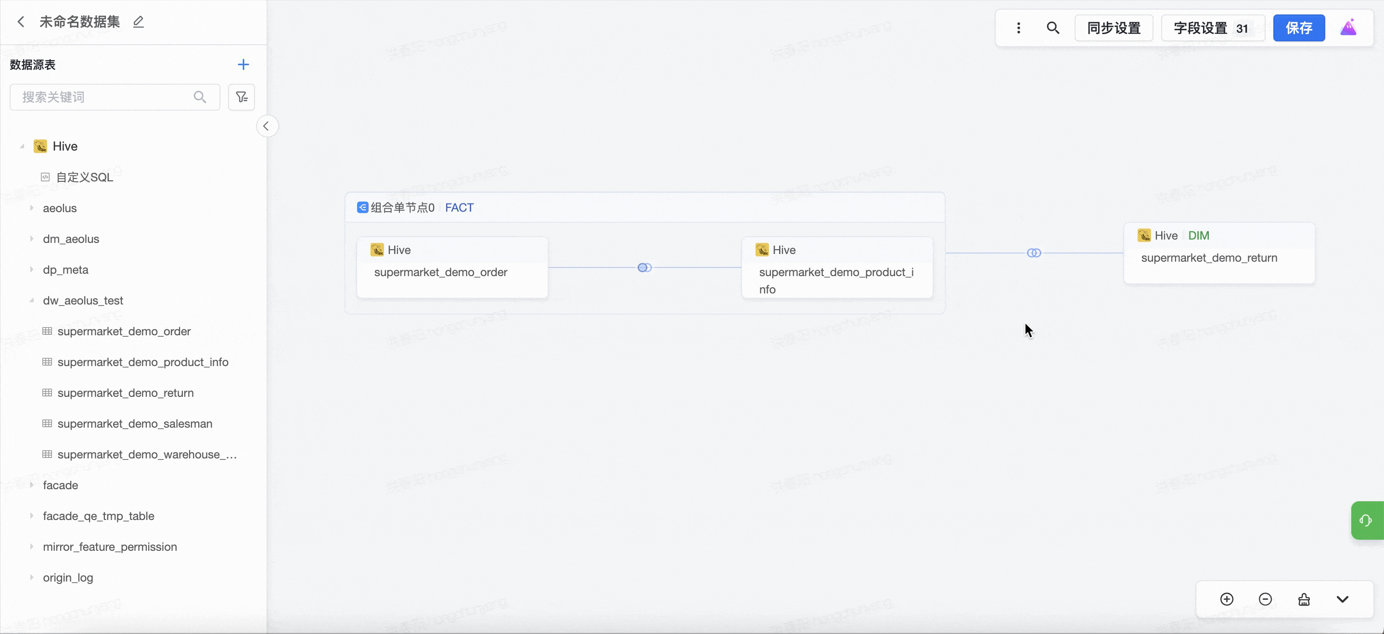Add a new data source with plus icon
This screenshot has width=1384, height=634.
pos(243,65)
